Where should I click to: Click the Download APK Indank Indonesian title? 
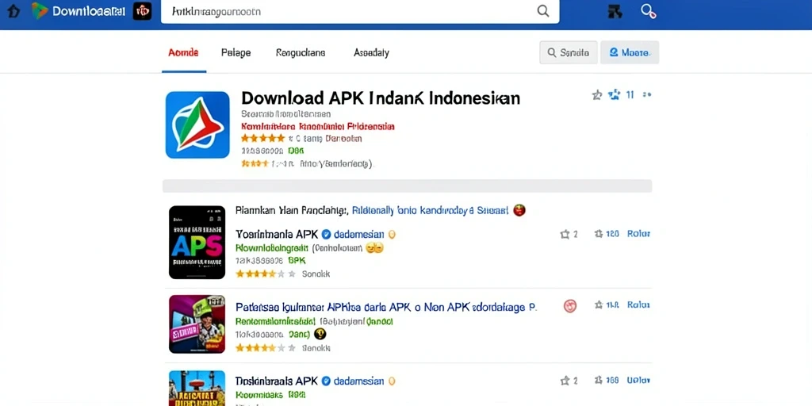point(381,98)
